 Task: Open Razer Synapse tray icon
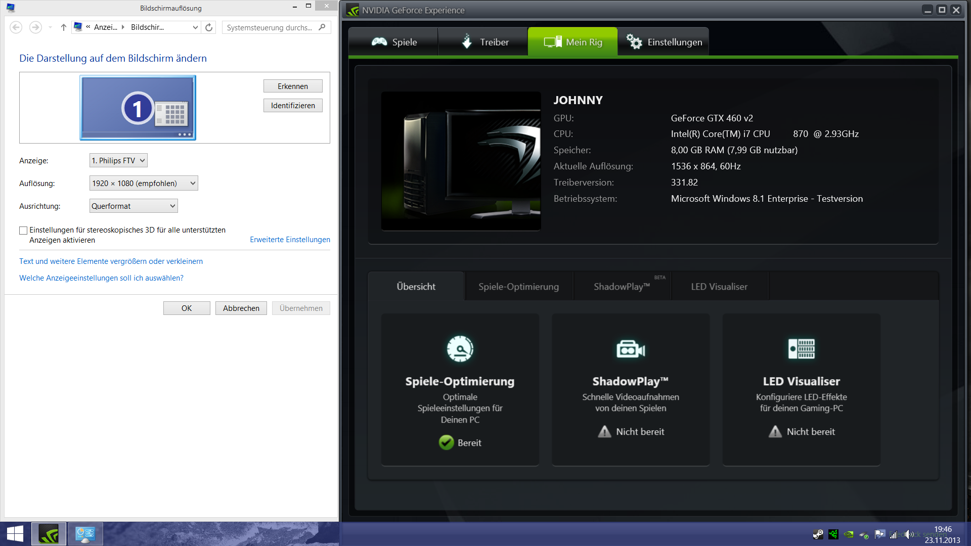pyautogui.click(x=833, y=534)
